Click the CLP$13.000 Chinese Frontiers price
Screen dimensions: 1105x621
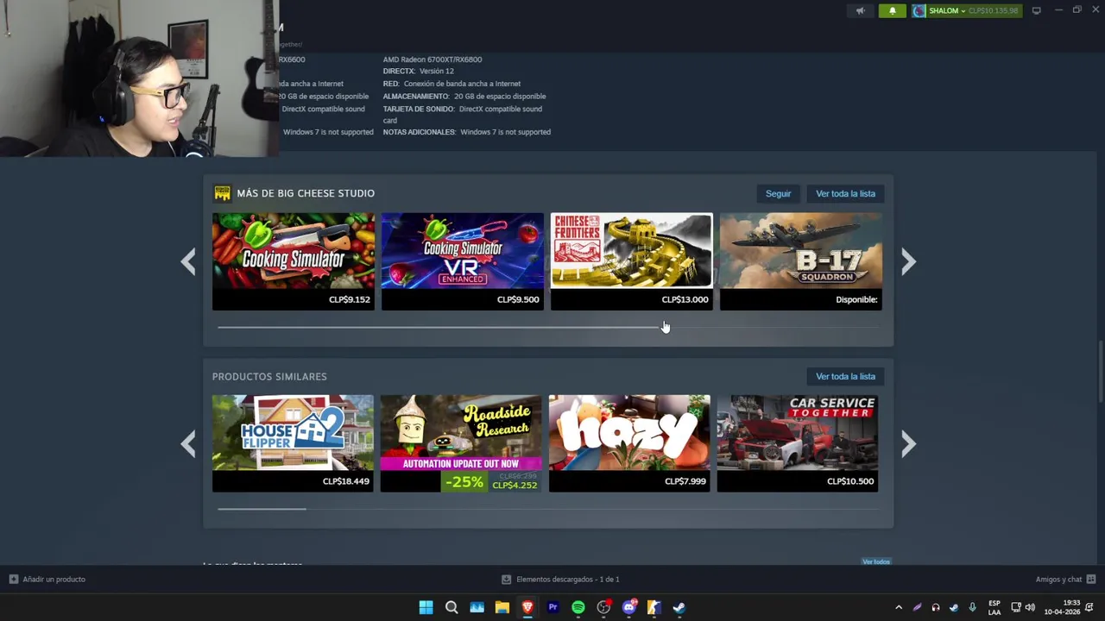(685, 299)
